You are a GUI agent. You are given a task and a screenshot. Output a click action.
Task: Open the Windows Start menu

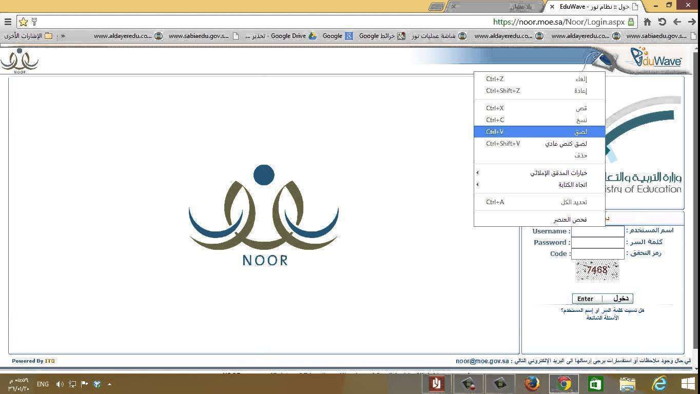click(688, 384)
